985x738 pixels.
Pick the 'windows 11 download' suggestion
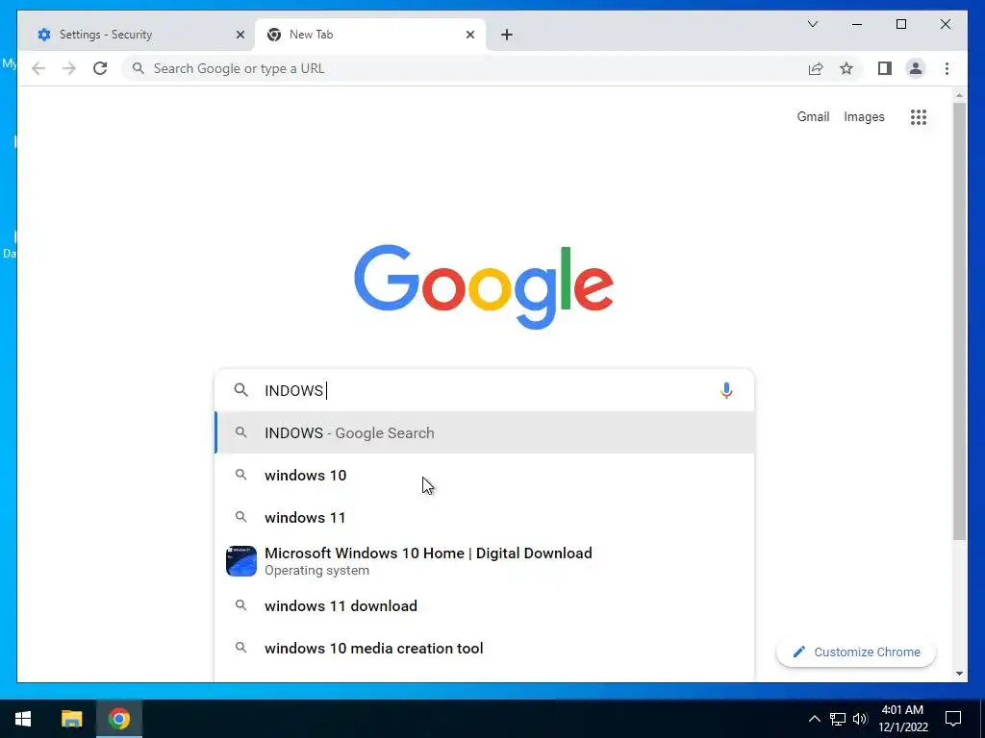pyautogui.click(x=485, y=605)
